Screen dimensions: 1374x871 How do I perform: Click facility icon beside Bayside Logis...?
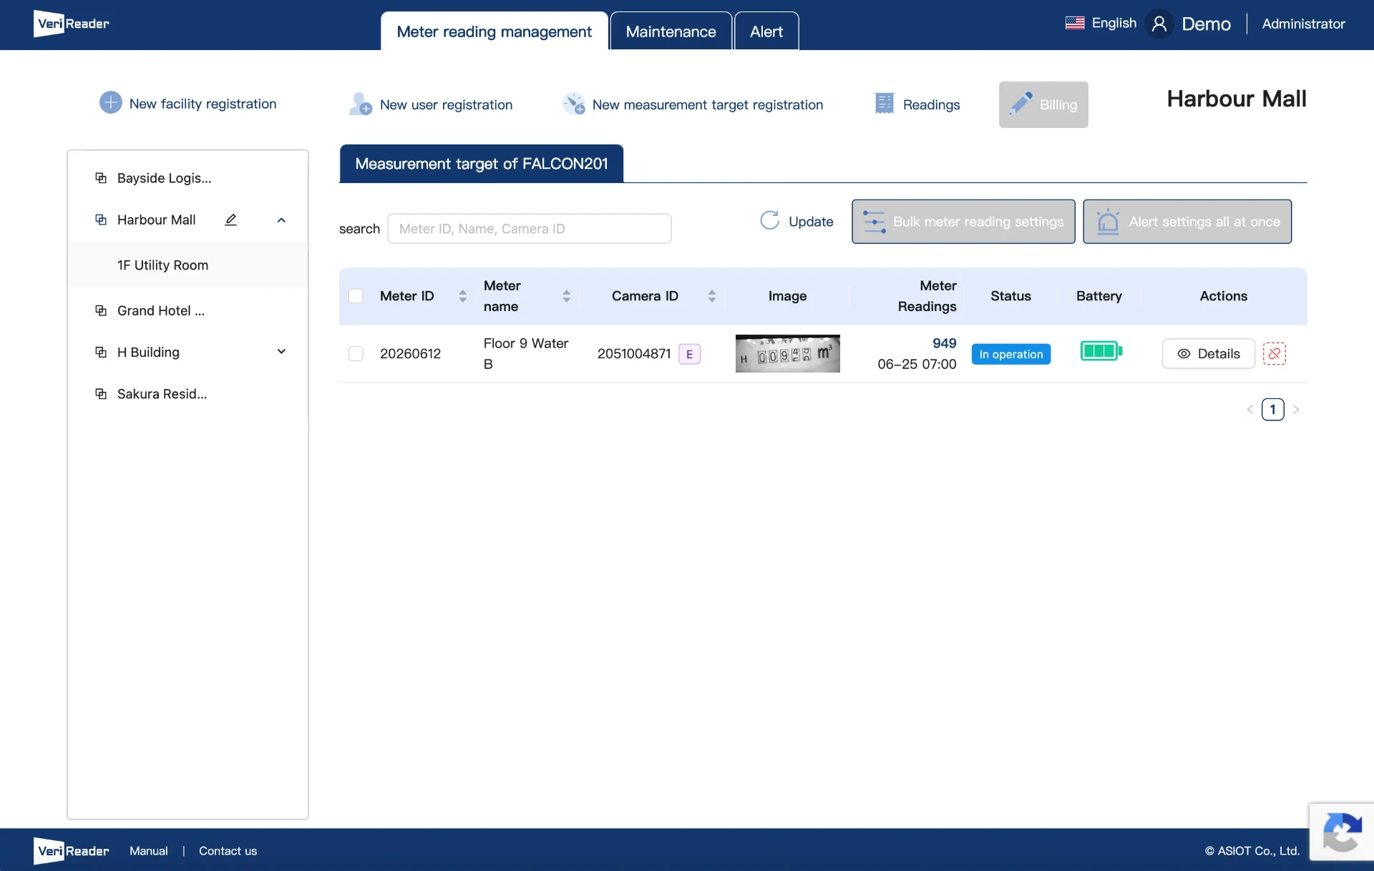point(101,178)
